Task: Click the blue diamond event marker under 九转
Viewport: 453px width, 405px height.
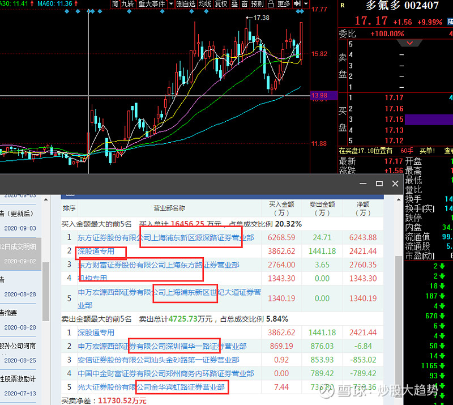Action: (129, 11)
